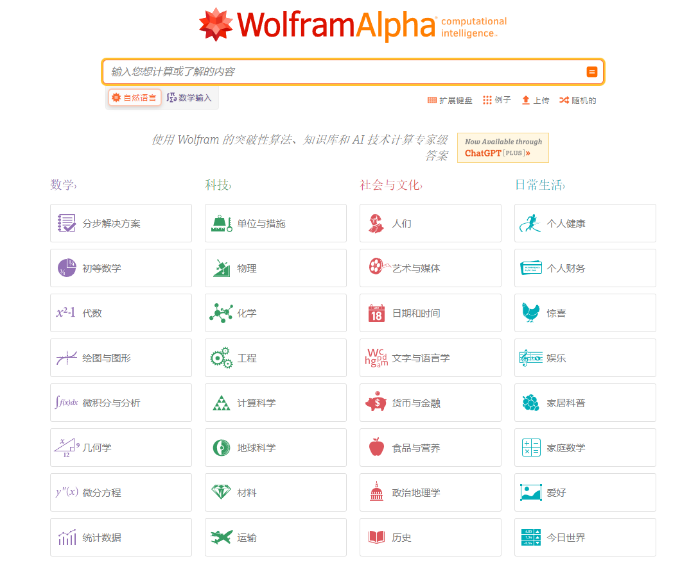698x561 pixels.
Task: Click the 运输 airplane icon
Action: [222, 537]
